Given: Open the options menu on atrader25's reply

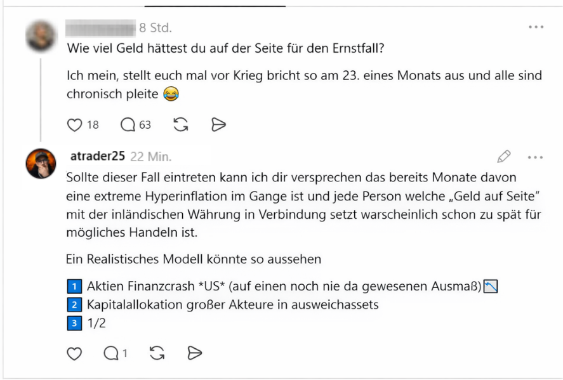Looking at the screenshot, I should point(536,157).
